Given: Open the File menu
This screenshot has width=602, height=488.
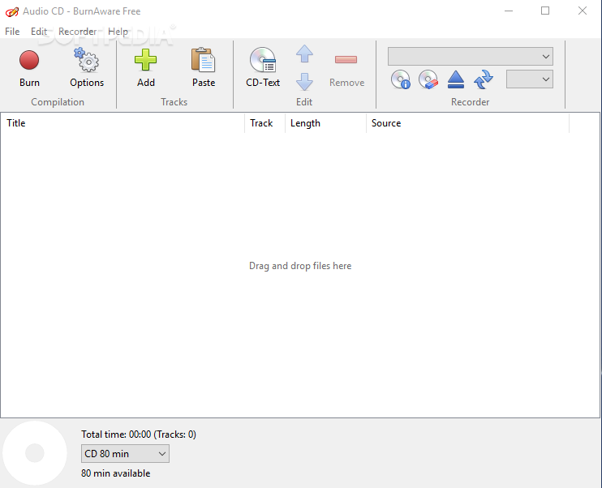Looking at the screenshot, I should (x=12, y=32).
